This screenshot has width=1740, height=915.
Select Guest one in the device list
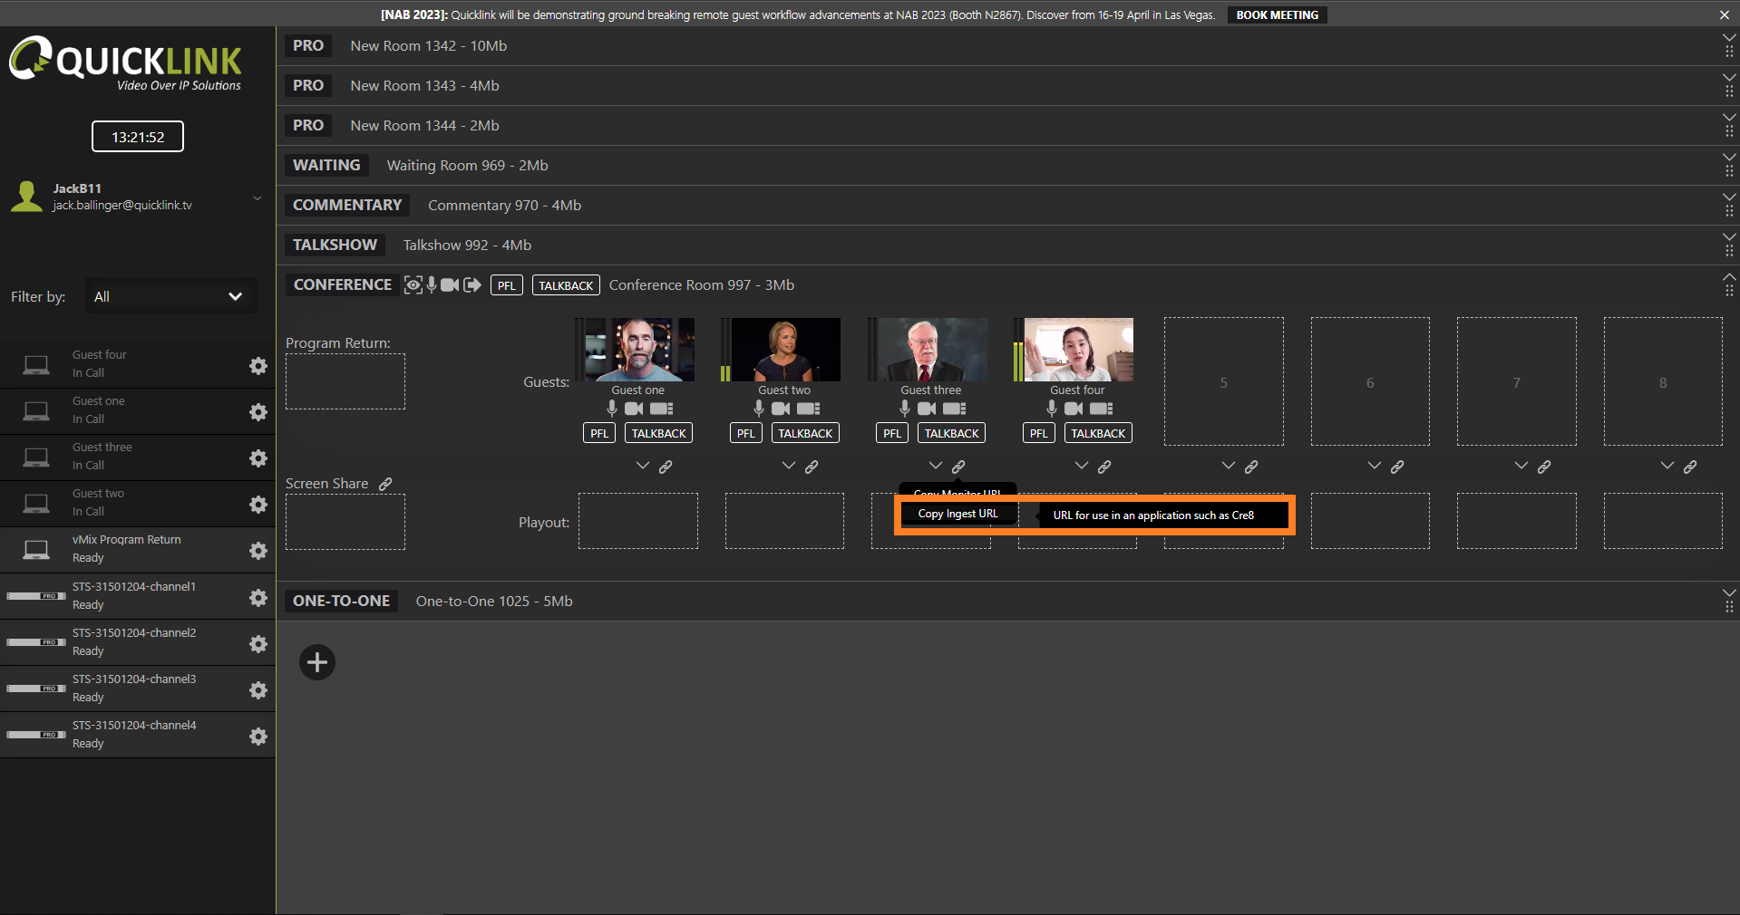click(x=136, y=411)
